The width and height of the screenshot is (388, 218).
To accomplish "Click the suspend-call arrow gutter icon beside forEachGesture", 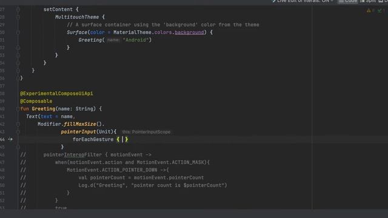I will (10, 139).
